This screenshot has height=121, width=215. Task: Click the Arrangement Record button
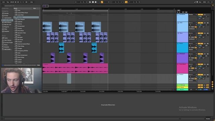coord(96,2)
